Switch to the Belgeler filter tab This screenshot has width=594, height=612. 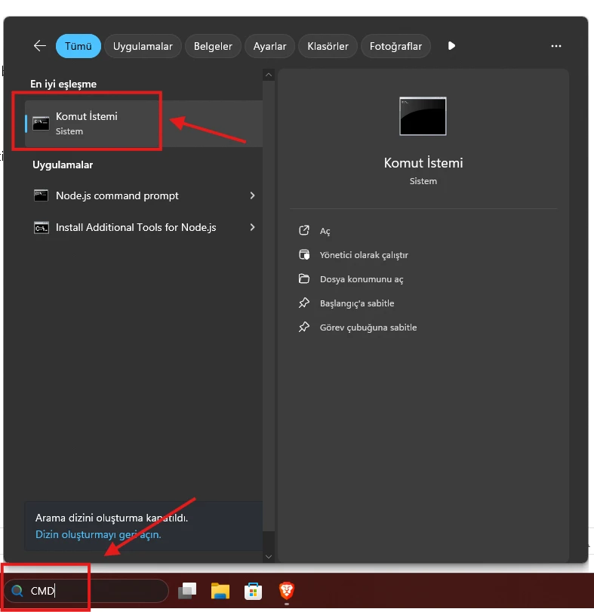213,46
